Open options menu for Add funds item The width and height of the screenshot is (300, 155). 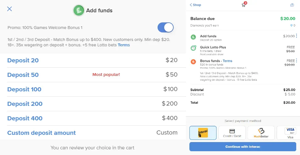[296, 36]
